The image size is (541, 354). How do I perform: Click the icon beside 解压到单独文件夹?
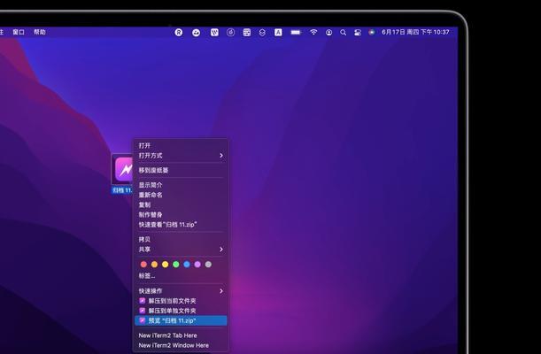click(142, 311)
